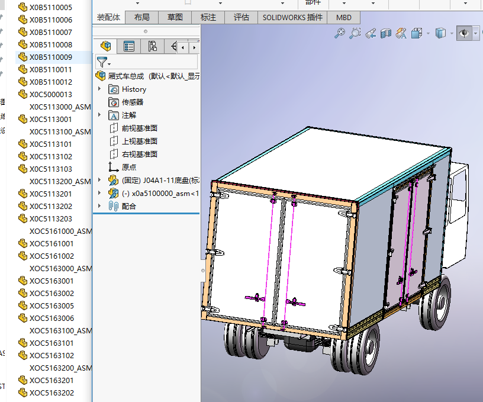Viewport: 483px width, 402px height.
Task: Expand the 配合 mates node
Action: pyautogui.click(x=99, y=206)
